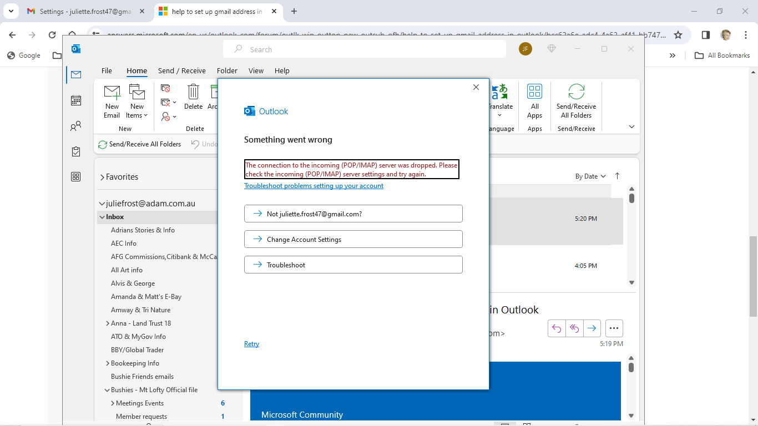Select the Home ribbon tab
This screenshot has width=758, height=426.
point(137,70)
